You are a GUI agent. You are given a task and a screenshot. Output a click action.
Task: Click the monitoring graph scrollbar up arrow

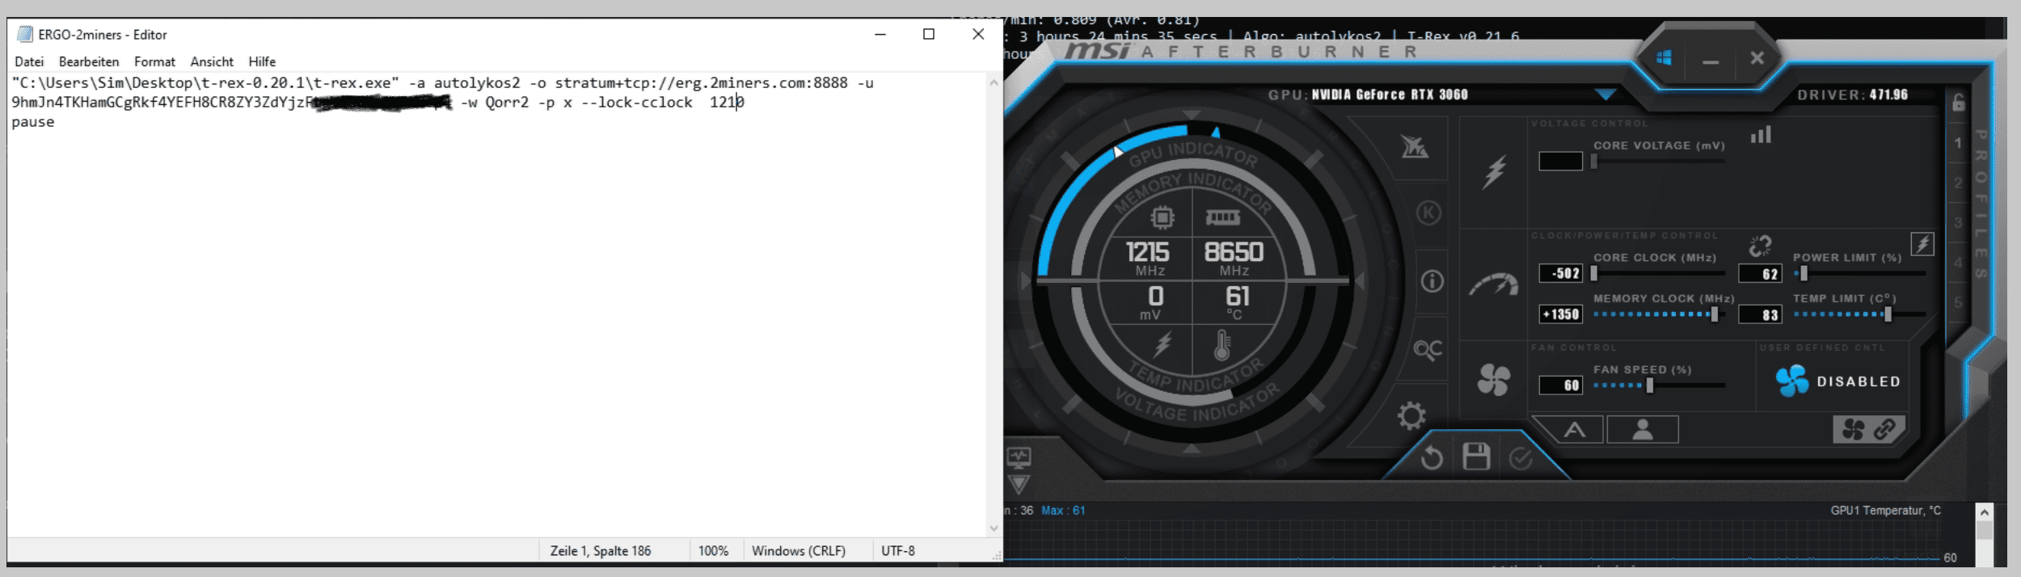pos(1985,512)
